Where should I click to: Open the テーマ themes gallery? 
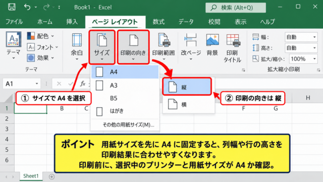14,45
